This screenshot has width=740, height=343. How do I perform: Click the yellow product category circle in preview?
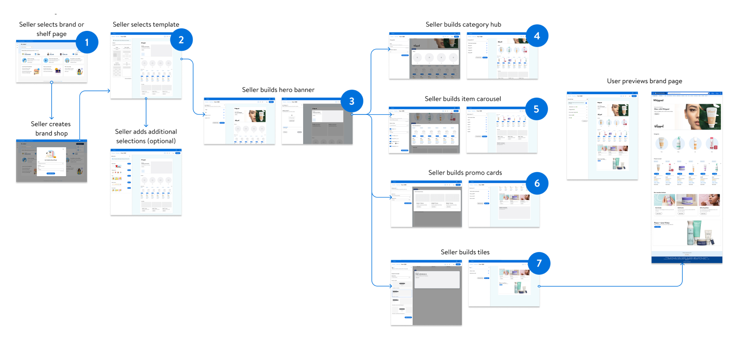coord(661,143)
